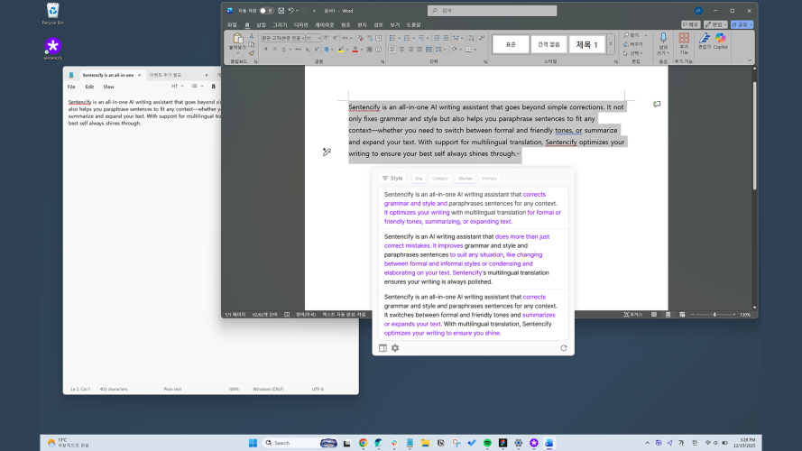802x451 pixels.
Task: Open the Insert tab in Word
Action: [262, 24]
